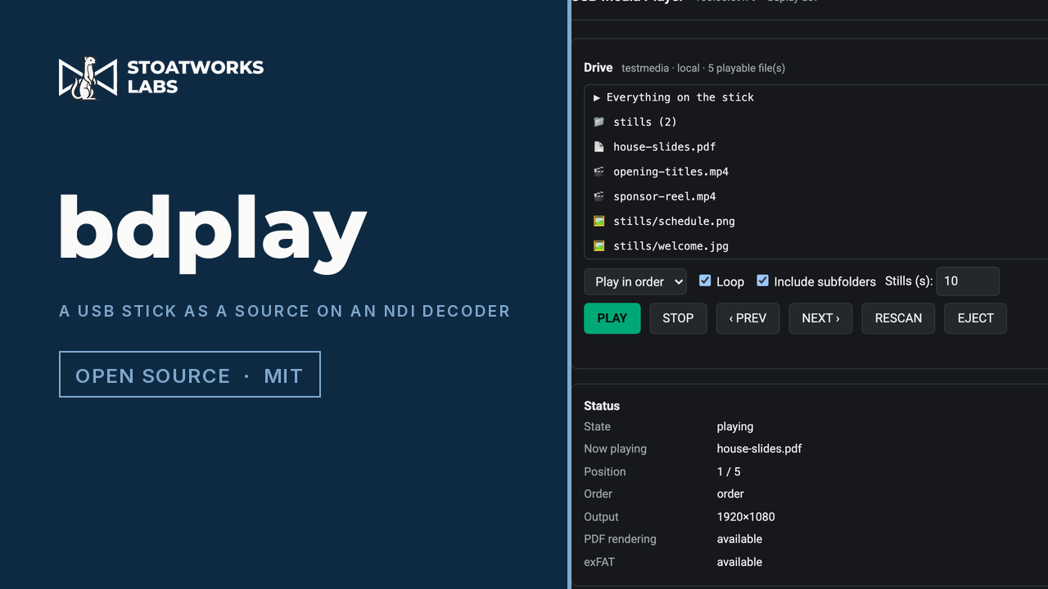Click the Order value order

[x=730, y=494]
